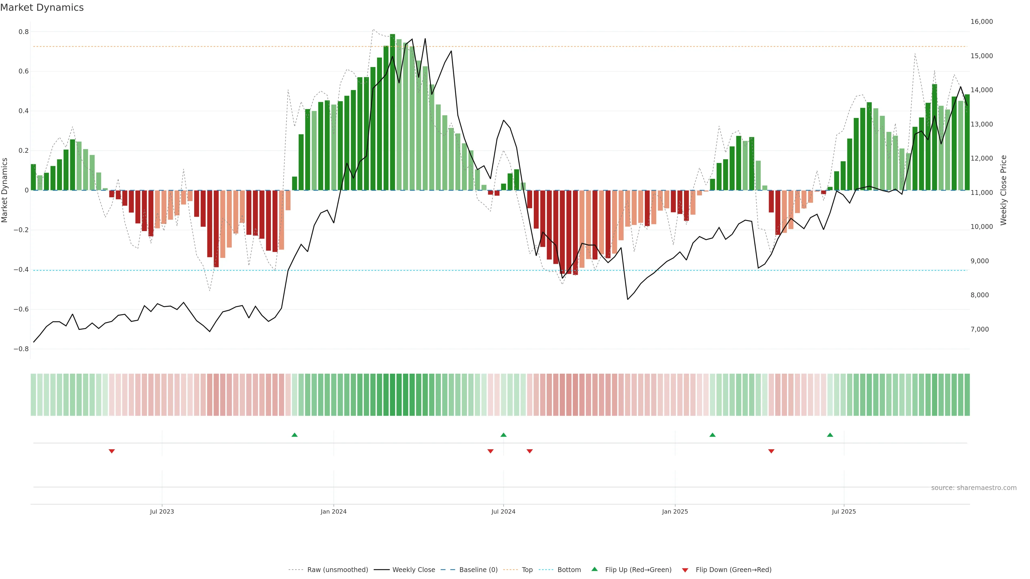Click the Market Dynamics chart title
Viewport: 1030px width, 579px height.
42,8
